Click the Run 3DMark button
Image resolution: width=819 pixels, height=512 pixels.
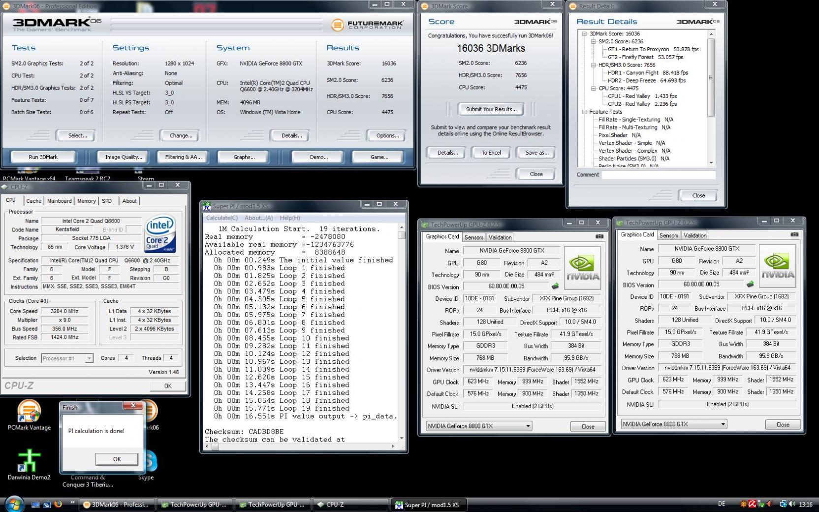43,157
